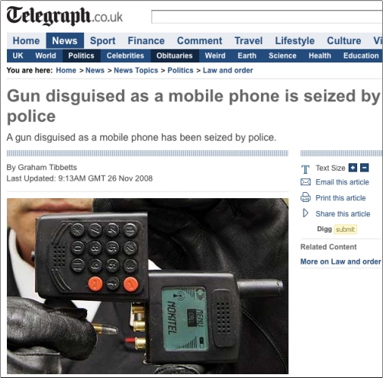
Task: Click the text size decrease minus icon
Action: [365, 168]
